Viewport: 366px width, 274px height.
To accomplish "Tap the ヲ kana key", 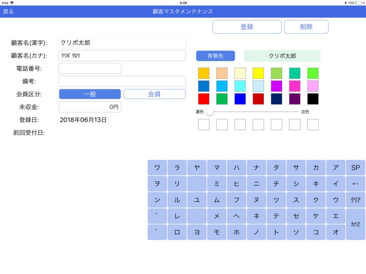I will (x=157, y=184).
